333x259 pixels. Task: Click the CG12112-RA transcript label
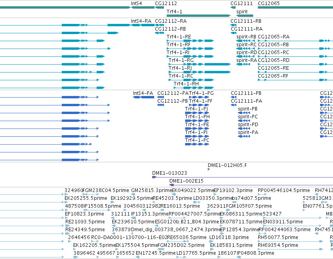[171, 21]
